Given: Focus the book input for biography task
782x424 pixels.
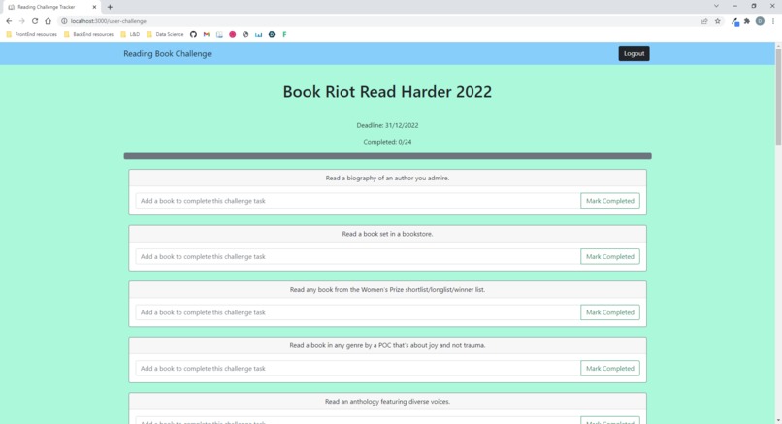Looking at the screenshot, I should 358,201.
